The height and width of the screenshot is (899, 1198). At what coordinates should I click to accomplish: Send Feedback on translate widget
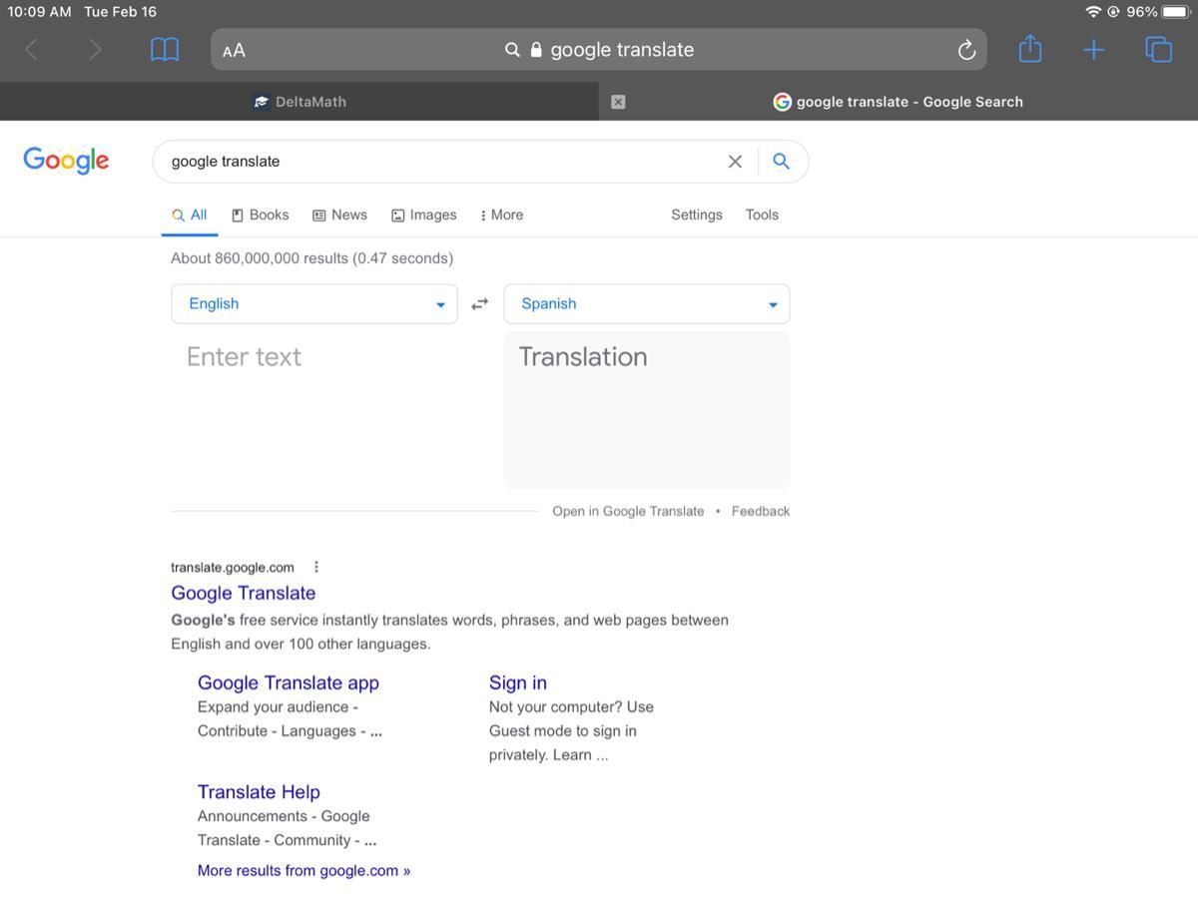pos(761,511)
